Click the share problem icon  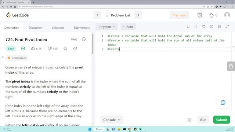75,48
